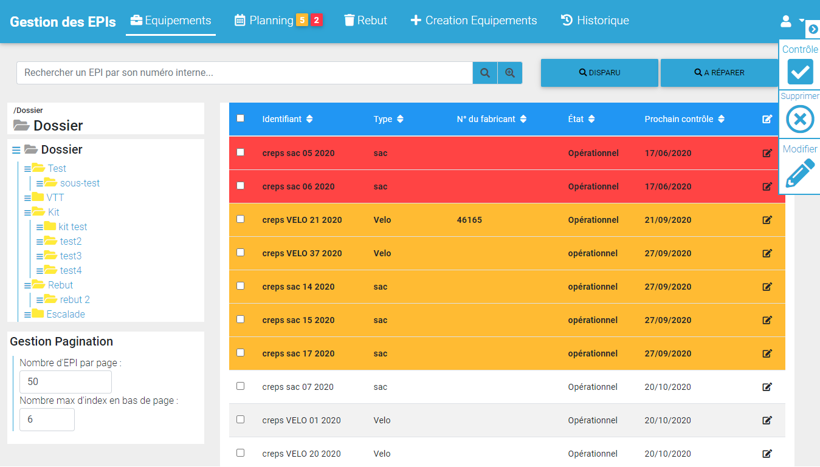The image size is (820, 467).
Task: Edit row creps sac 06 2020
Action: 767,186
